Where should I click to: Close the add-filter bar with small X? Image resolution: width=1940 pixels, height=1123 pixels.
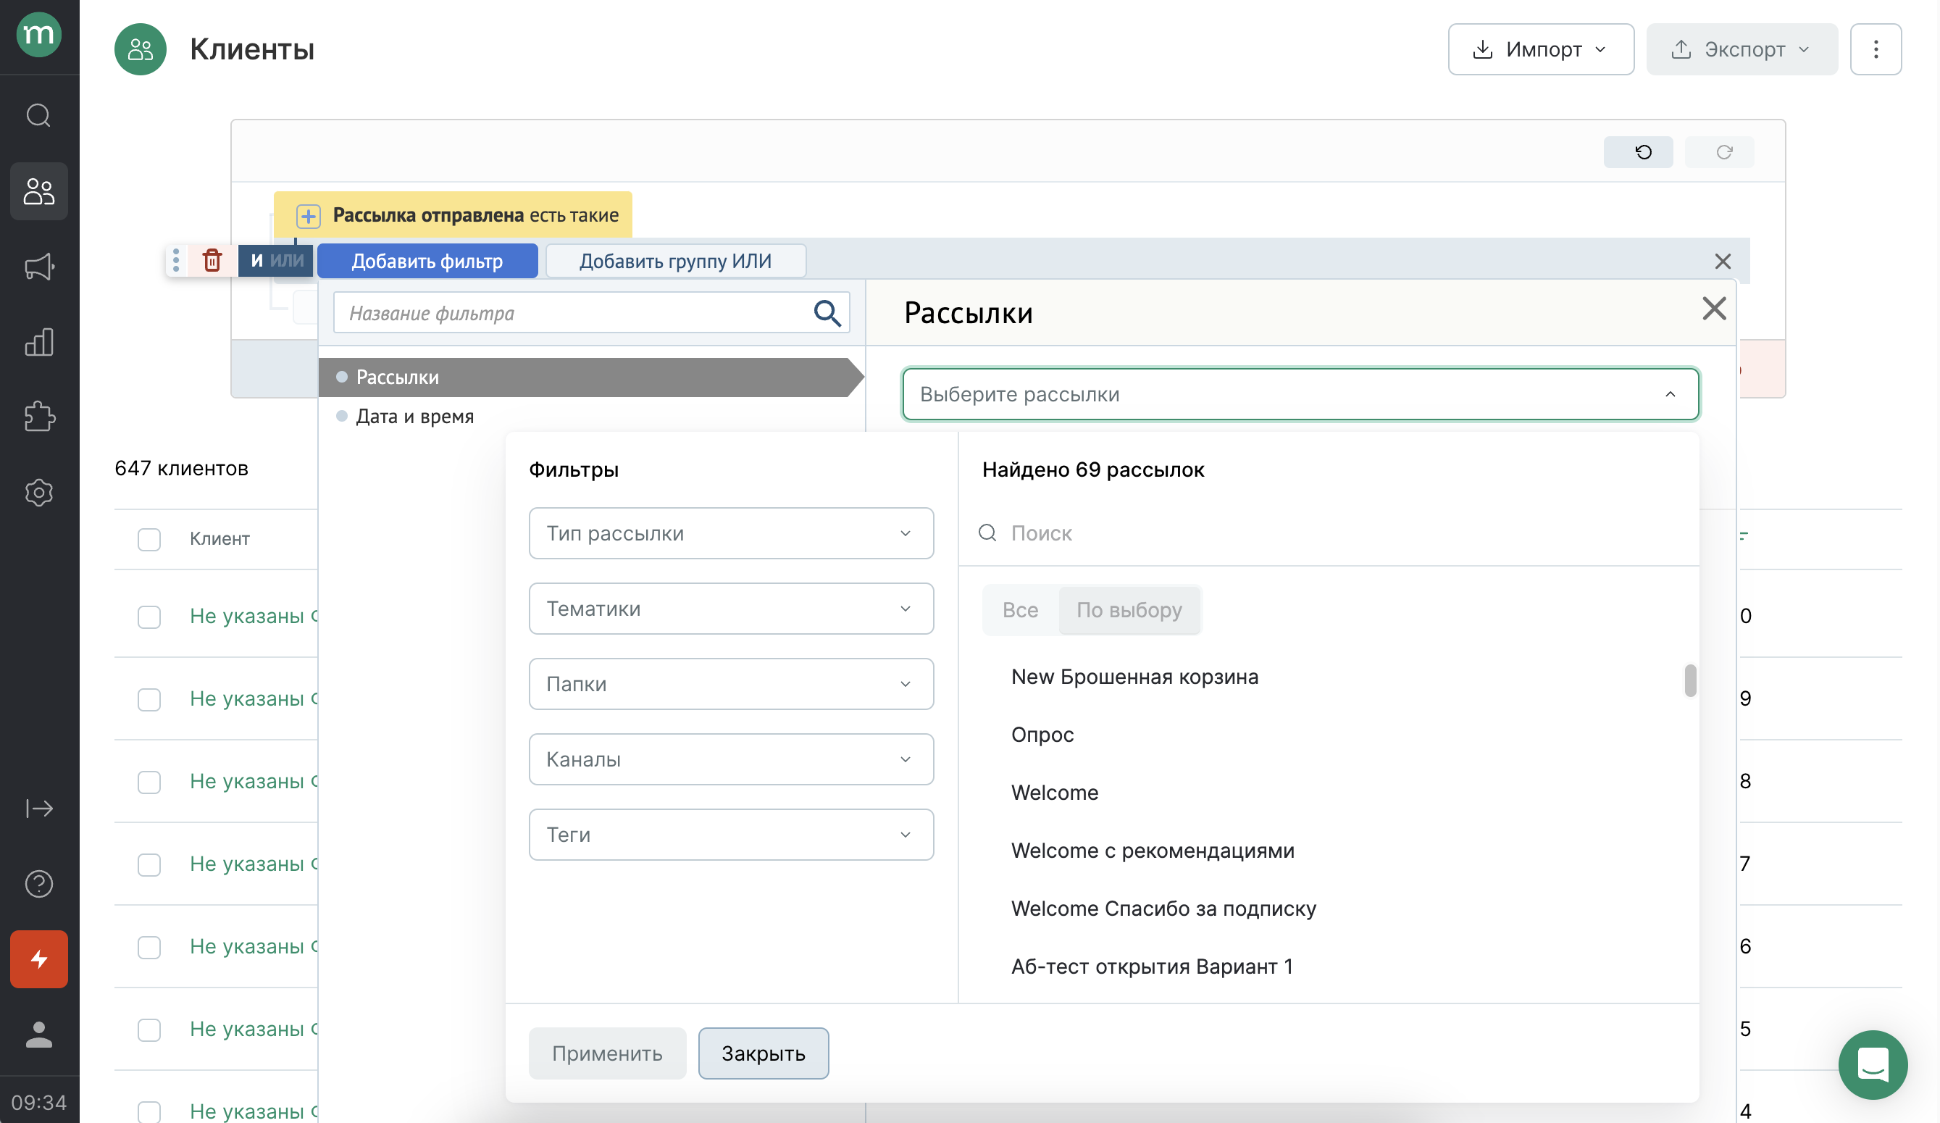click(1722, 262)
